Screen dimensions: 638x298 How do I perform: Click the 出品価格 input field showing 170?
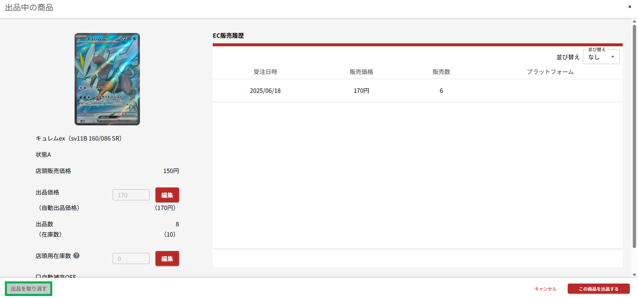coord(131,195)
